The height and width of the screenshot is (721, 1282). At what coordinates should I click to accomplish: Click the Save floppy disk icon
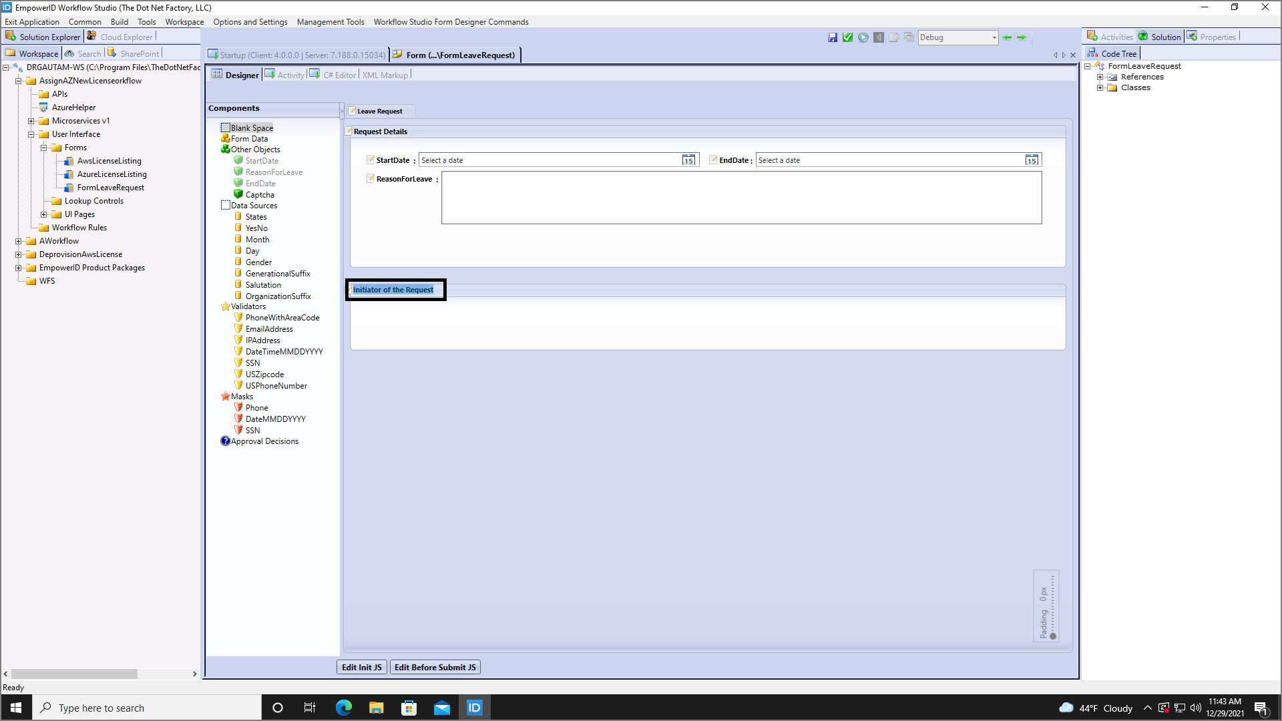833,37
